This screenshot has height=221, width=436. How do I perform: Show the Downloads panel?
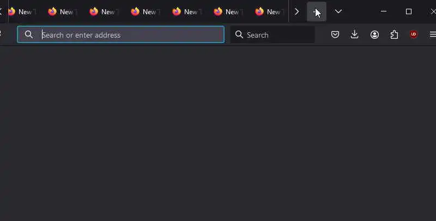355,34
